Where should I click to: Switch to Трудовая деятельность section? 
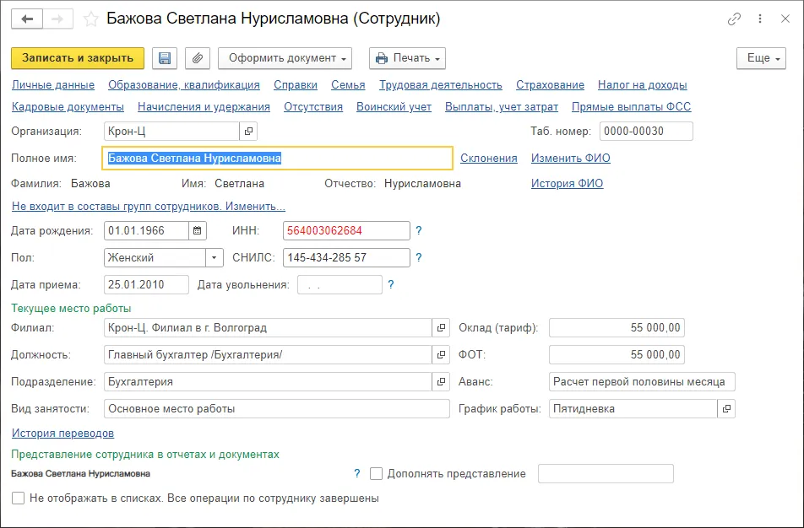tap(442, 84)
